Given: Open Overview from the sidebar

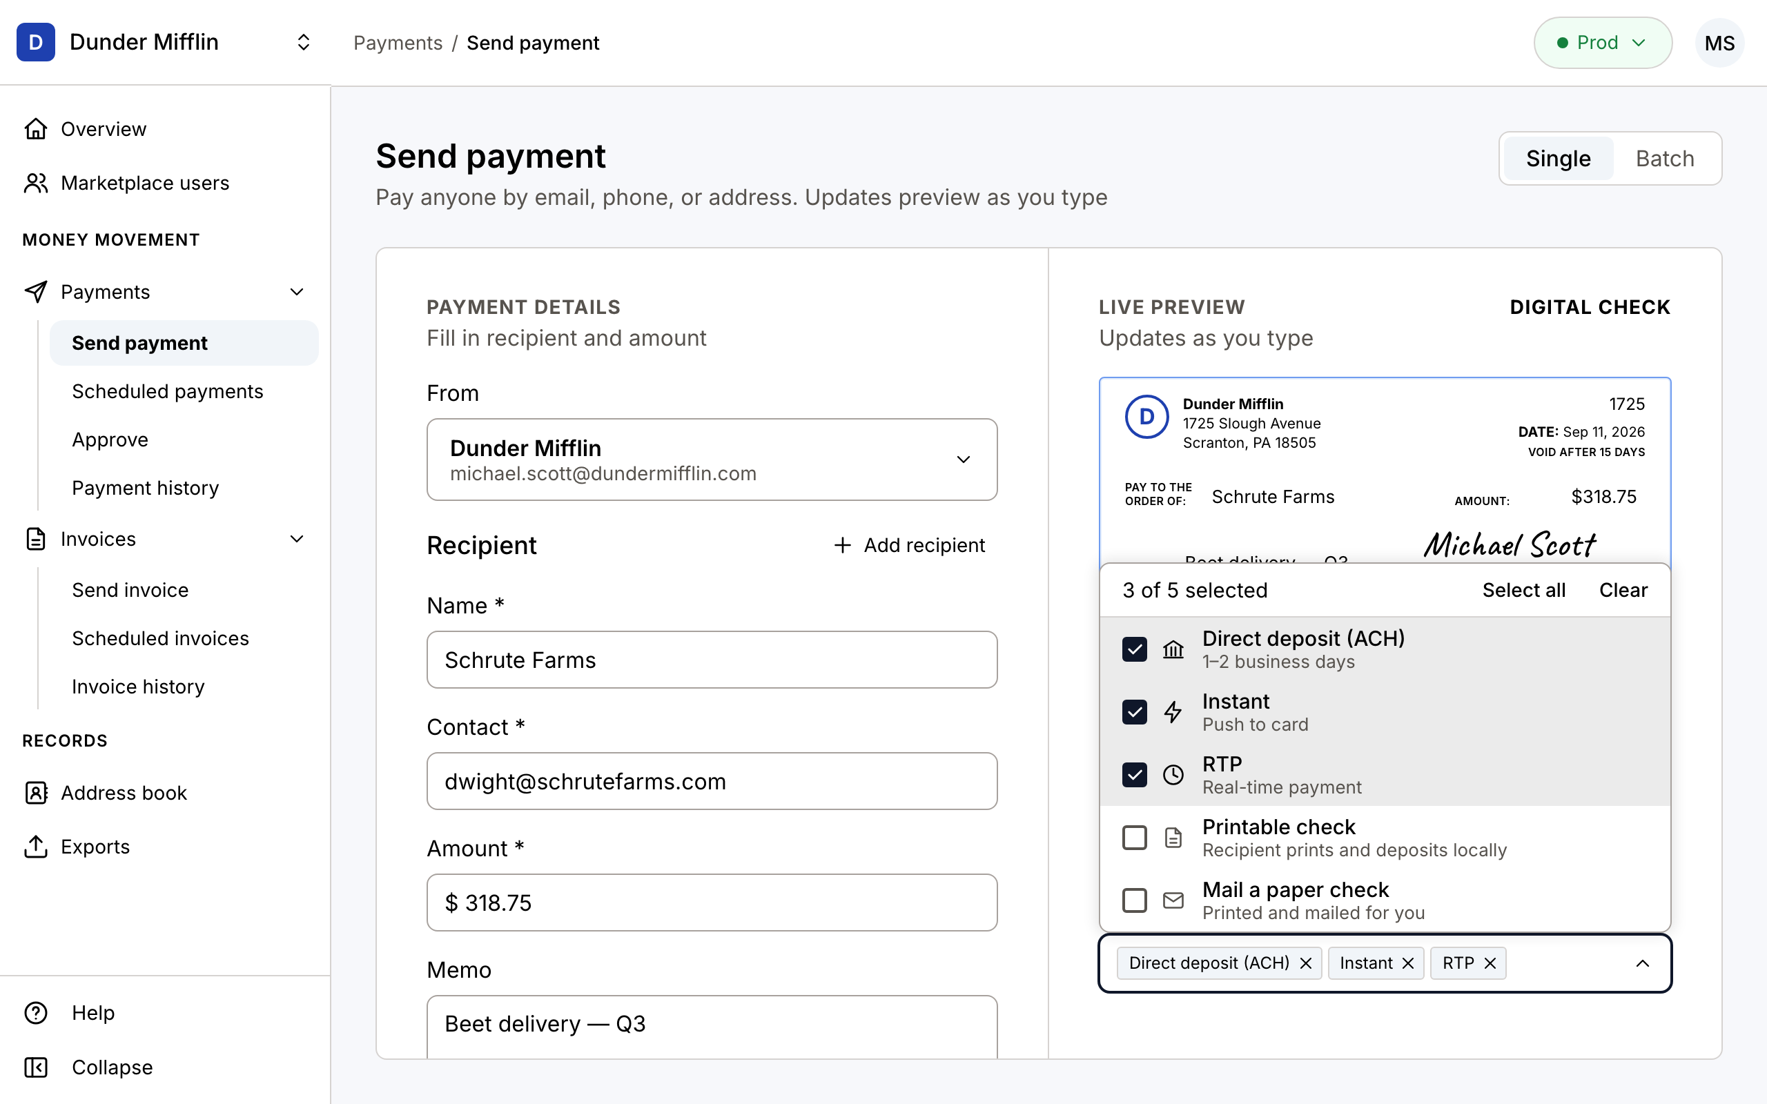Looking at the screenshot, I should tap(165, 129).
